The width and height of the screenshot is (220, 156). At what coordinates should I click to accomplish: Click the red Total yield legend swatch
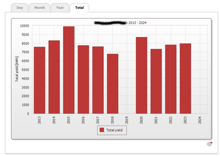click(x=102, y=130)
